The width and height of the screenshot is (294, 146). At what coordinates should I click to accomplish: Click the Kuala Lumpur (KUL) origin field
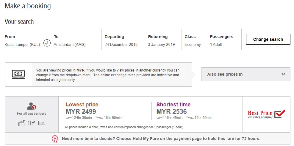(x=22, y=45)
